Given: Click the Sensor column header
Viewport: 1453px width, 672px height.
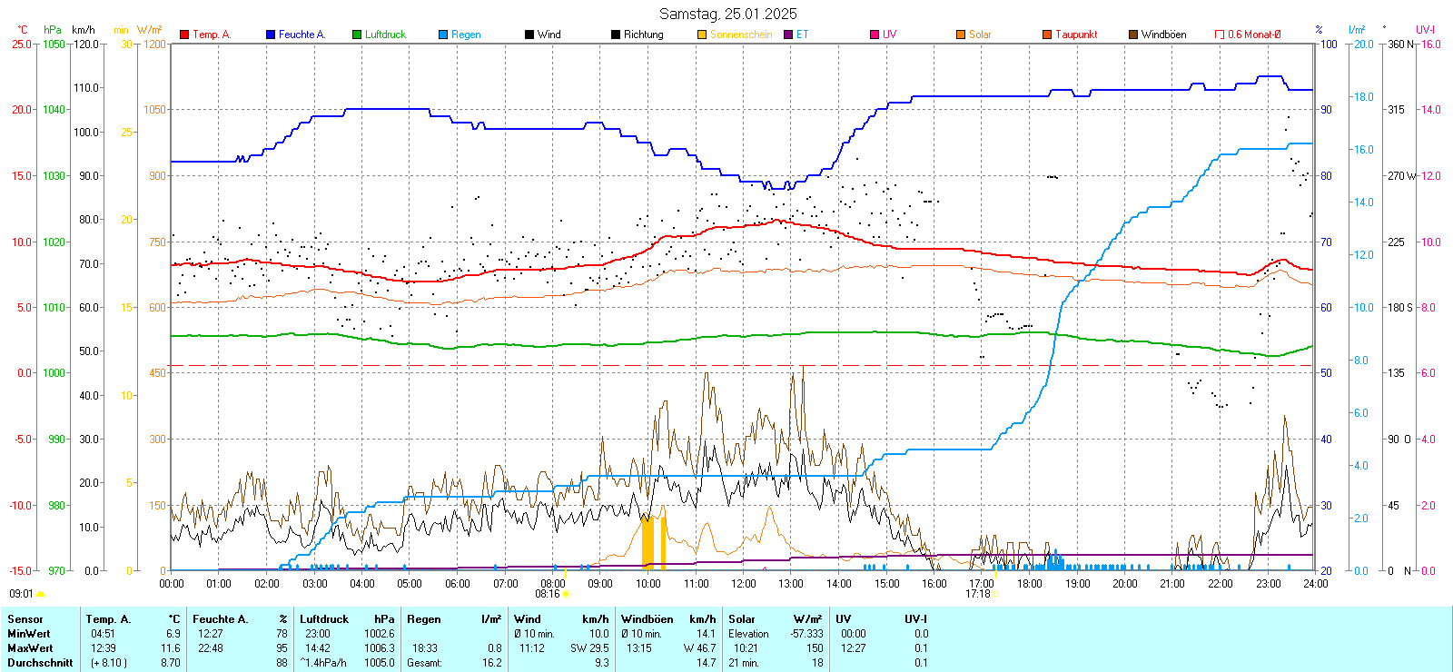Looking at the screenshot, I should (25, 619).
